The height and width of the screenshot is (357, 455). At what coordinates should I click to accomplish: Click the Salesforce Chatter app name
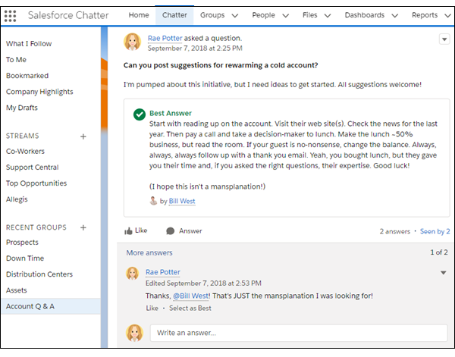tap(68, 15)
